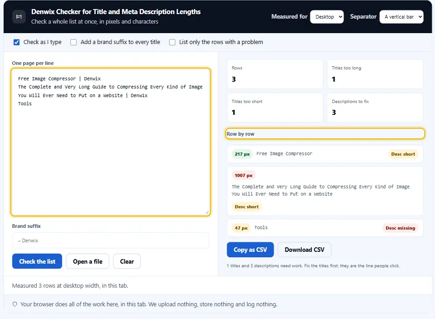Click the 'The Complete and Very Long Guide' result title

pos(321,190)
